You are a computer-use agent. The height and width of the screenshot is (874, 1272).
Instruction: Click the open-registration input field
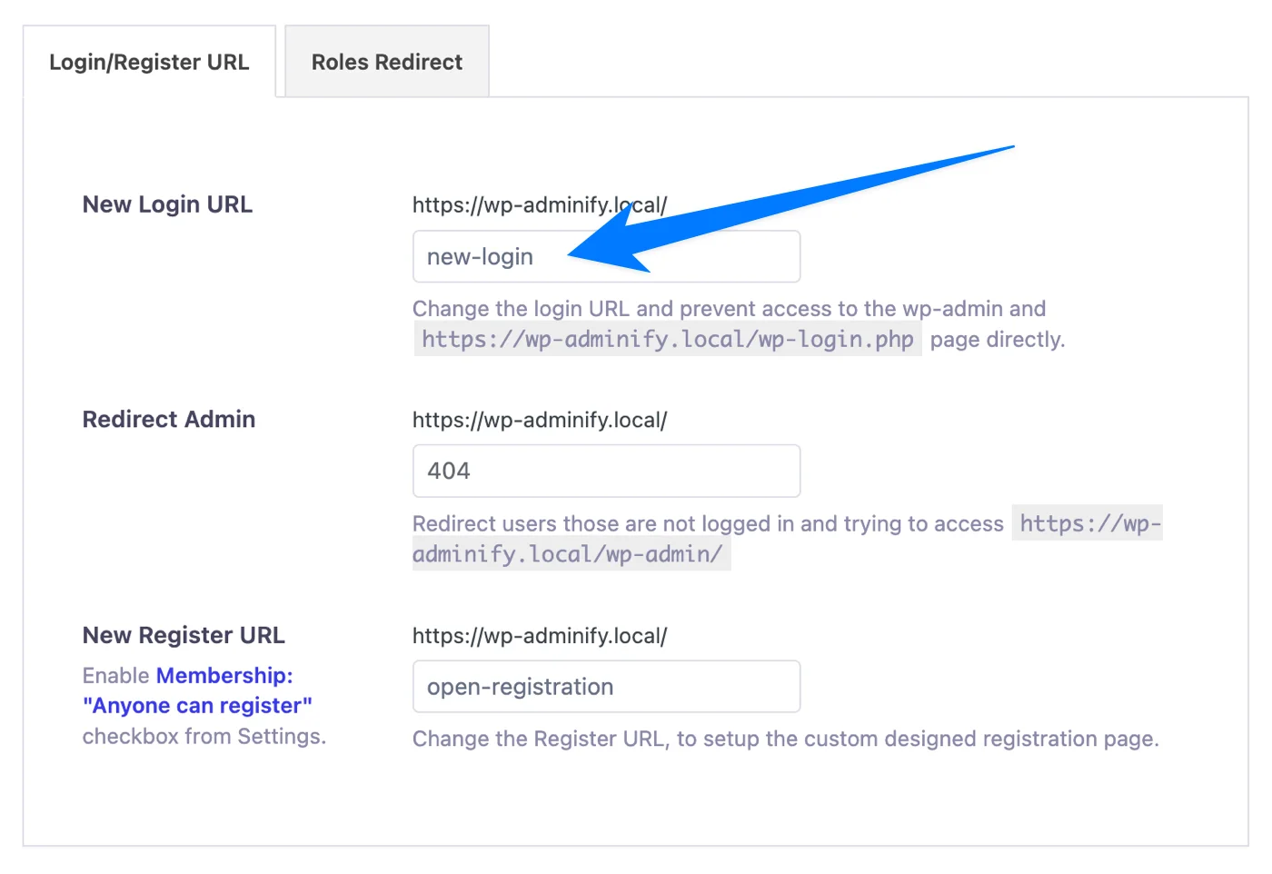606,686
